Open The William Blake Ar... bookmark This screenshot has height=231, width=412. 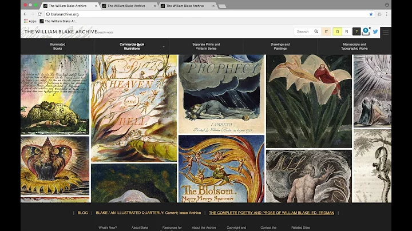click(x=58, y=21)
